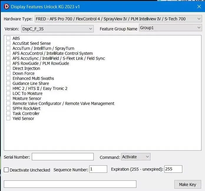Click into the Sequence Number field
Image resolution: width=205 pixels, height=191 pixels.
click(98, 169)
